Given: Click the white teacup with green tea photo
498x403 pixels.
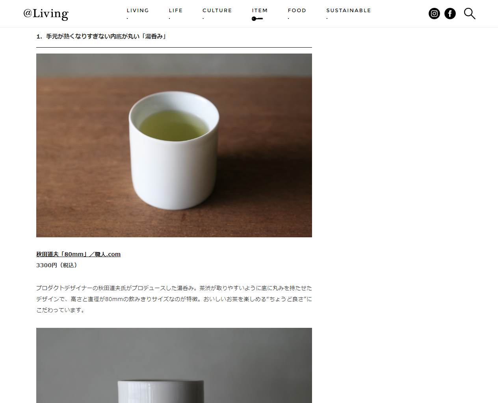Looking at the screenshot, I should (x=174, y=145).
